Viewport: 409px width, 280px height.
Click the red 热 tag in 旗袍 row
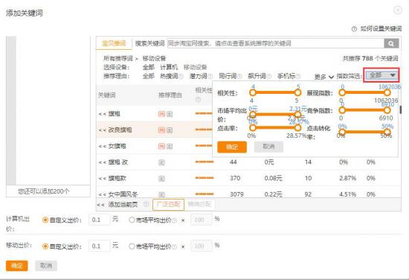click(161, 114)
